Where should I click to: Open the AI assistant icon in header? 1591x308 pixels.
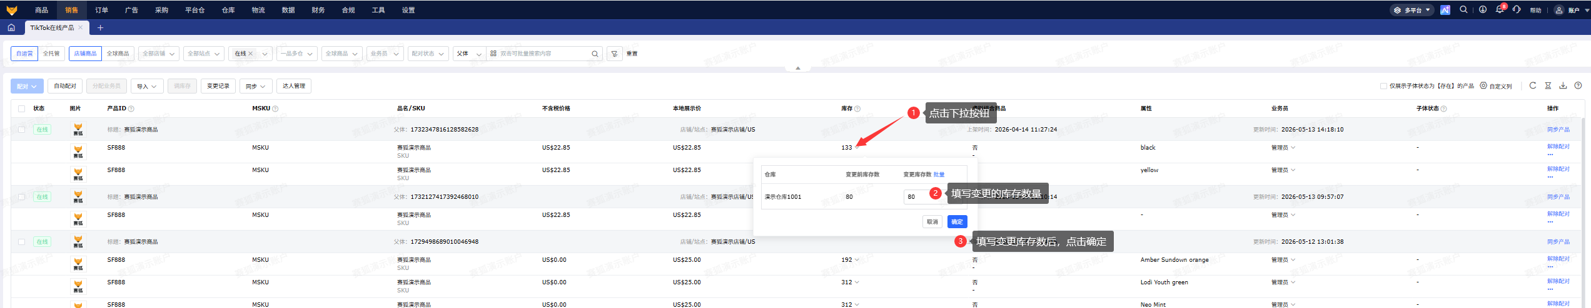tap(1445, 10)
